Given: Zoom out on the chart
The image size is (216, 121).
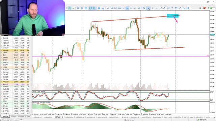Looking at the screenshot, I should pyautogui.click(x=82, y=8).
